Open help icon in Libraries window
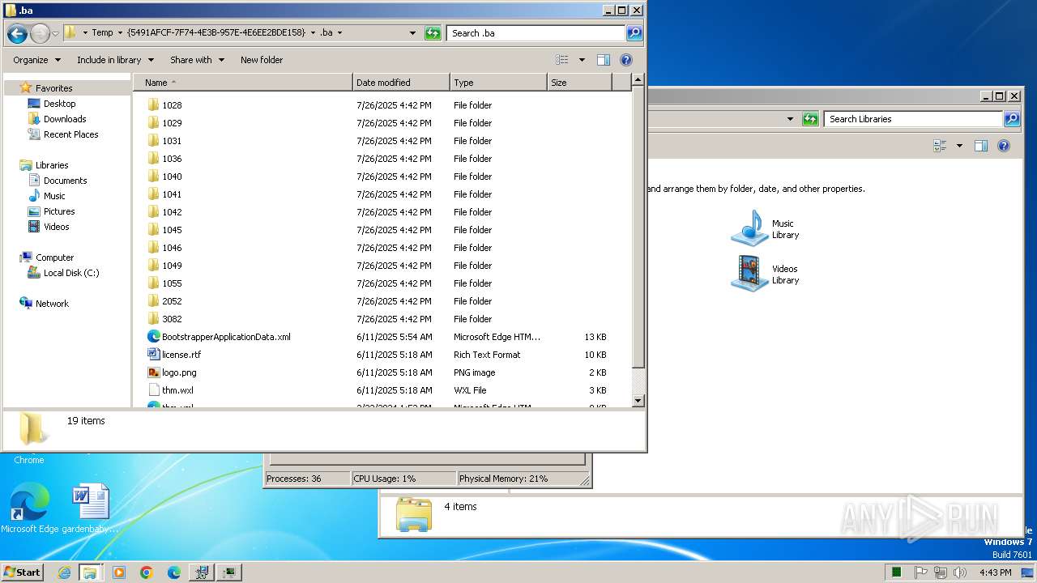This screenshot has height=583, width=1037. pos(1004,146)
